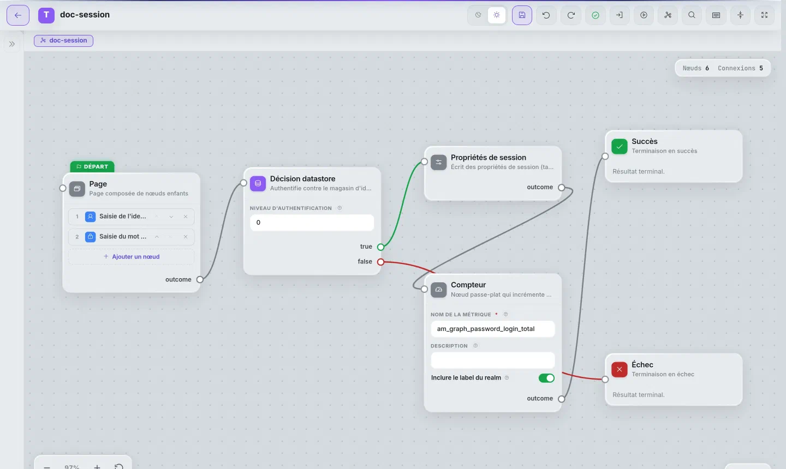The width and height of the screenshot is (786, 469).
Task: Focus the empty Description field
Action: tap(493, 360)
